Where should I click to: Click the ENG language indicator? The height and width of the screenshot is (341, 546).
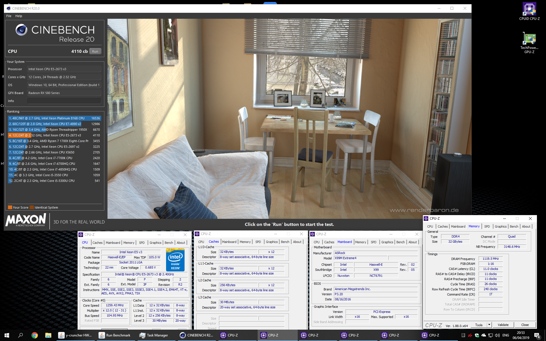[506, 335]
